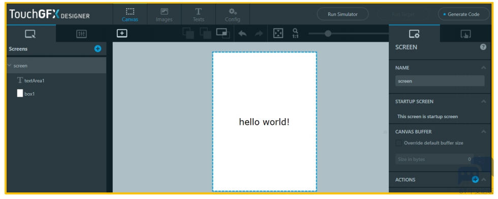Screen dimensions: 498x199
Task: Add a new action with plus icon
Action: [475, 180]
